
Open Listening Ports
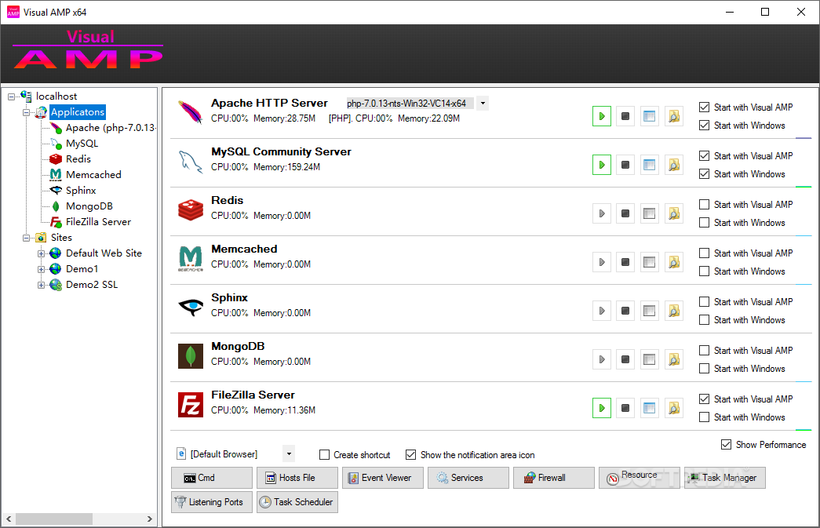pyautogui.click(x=212, y=502)
